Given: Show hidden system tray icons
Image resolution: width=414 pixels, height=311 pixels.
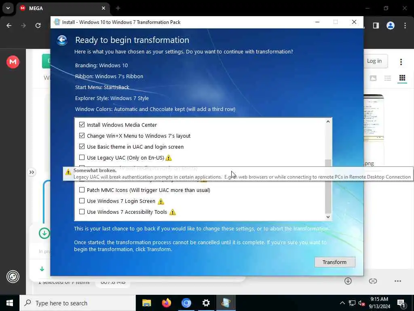Looking at the screenshot, I should [x=342, y=303].
